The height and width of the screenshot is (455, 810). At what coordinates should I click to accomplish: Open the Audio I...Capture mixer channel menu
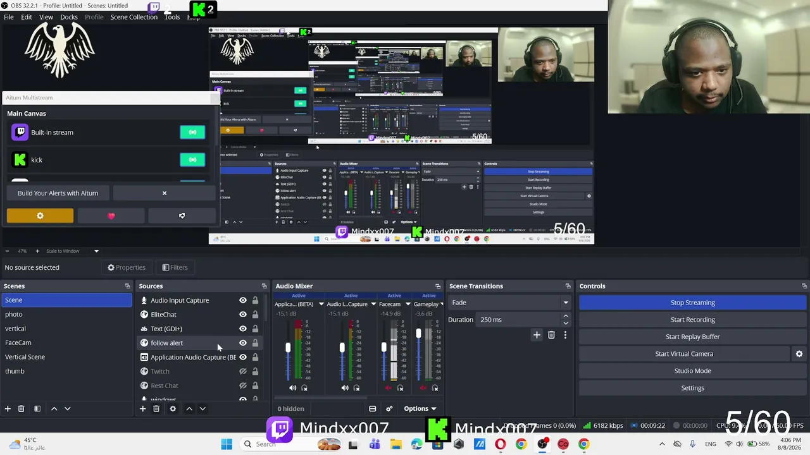pyautogui.click(x=373, y=304)
